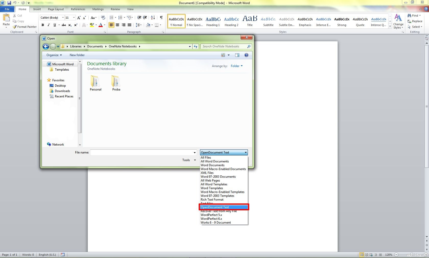Click the font color button
The image size is (429, 258).
101,25
